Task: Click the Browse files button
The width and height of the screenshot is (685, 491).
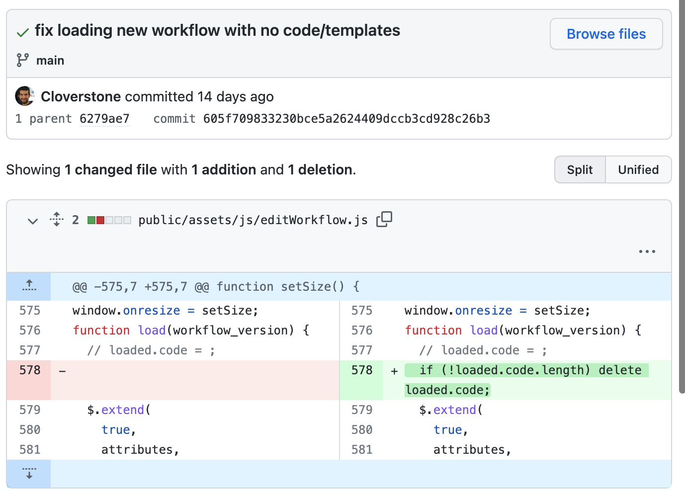Action: tap(606, 34)
